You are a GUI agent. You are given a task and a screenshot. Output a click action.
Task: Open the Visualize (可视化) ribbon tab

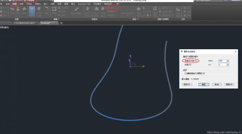(x=29, y=4)
